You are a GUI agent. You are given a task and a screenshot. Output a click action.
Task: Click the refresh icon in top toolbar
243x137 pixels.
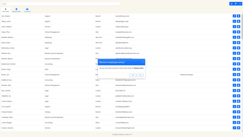pyautogui.click(x=232, y=4)
